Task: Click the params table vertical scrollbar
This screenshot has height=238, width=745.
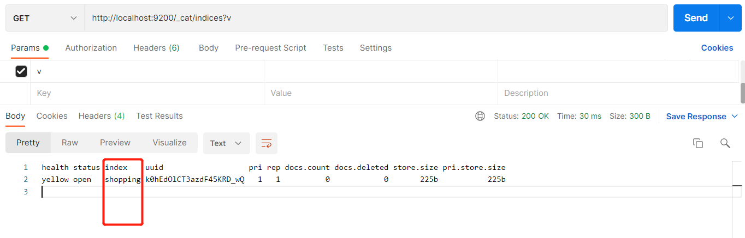Action: click(x=742, y=93)
